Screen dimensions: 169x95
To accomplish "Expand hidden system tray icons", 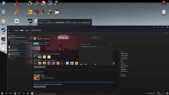I will click(145, 93).
